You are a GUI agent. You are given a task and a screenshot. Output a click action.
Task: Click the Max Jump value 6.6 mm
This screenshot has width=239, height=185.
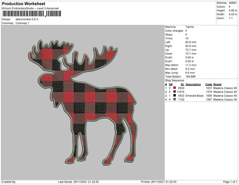point(190,73)
